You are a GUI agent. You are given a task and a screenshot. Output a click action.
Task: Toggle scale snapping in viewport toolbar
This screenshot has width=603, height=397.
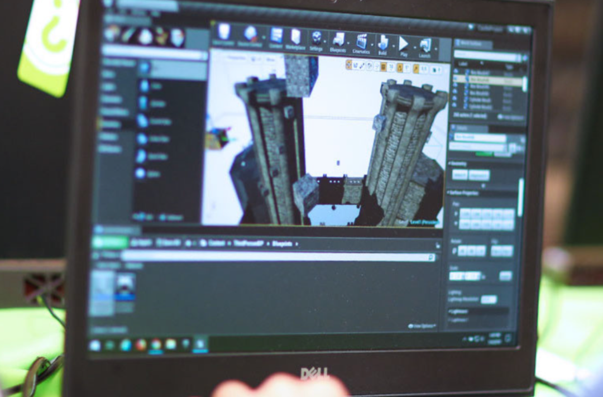[x=416, y=69]
